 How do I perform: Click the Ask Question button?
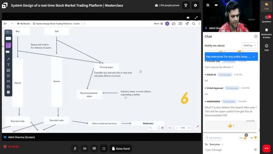tap(213, 138)
